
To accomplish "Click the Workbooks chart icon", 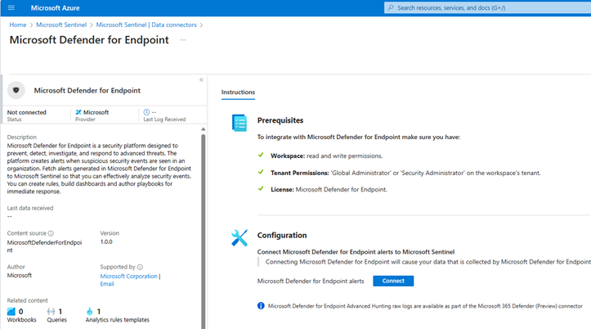I will pos(11,312).
